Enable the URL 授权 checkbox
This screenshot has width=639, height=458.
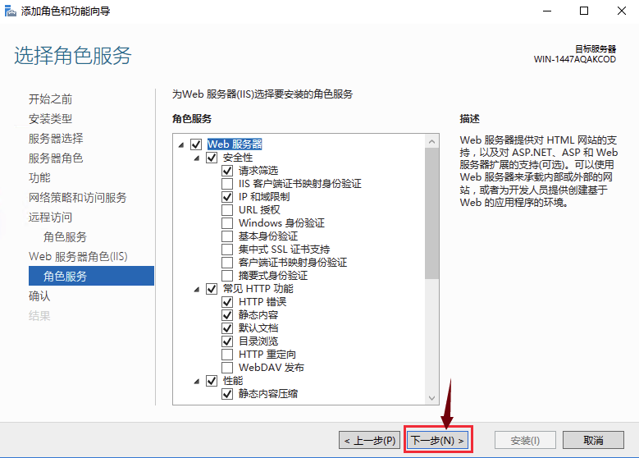tap(227, 210)
